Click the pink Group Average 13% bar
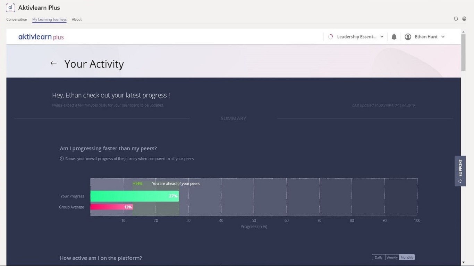Screen dimensions: 474x266 click(x=112, y=207)
